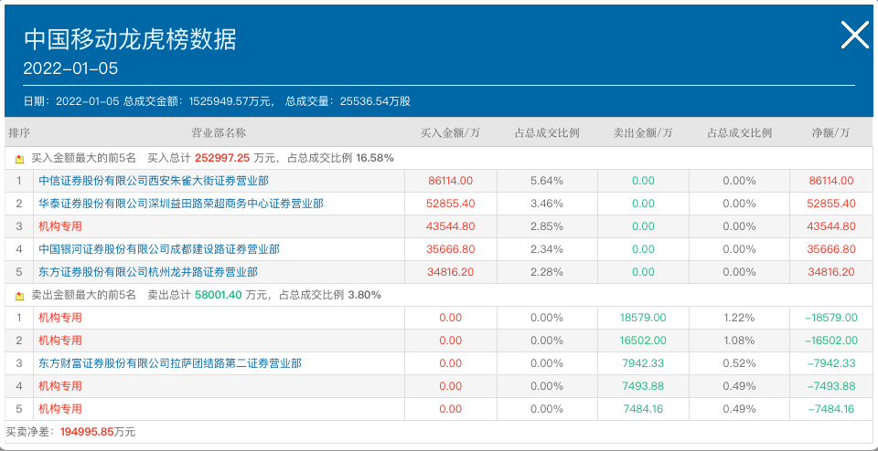This screenshot has height=451, width=878.
Task: Click the 排序 column header
Action: tap(19, 133)
